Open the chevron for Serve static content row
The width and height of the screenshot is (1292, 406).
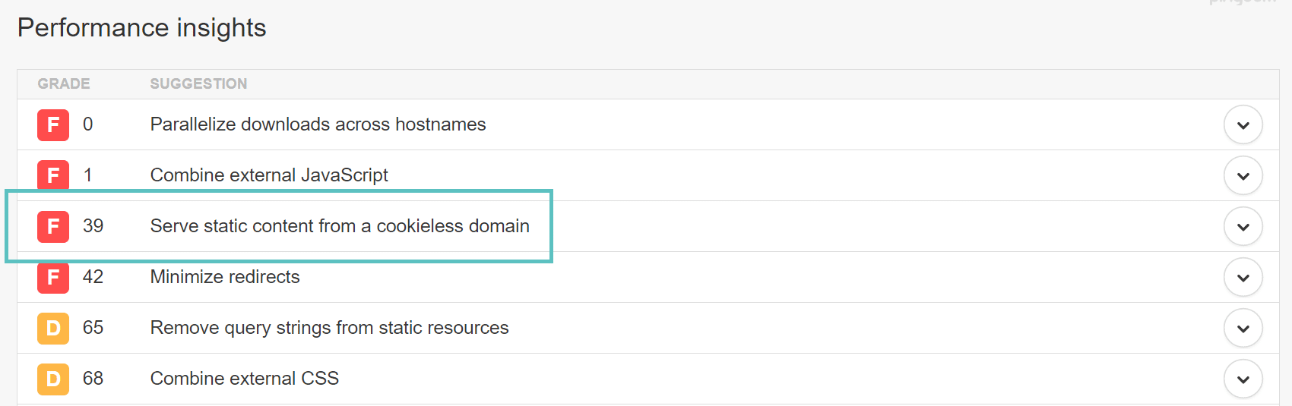click(1243, 226)
